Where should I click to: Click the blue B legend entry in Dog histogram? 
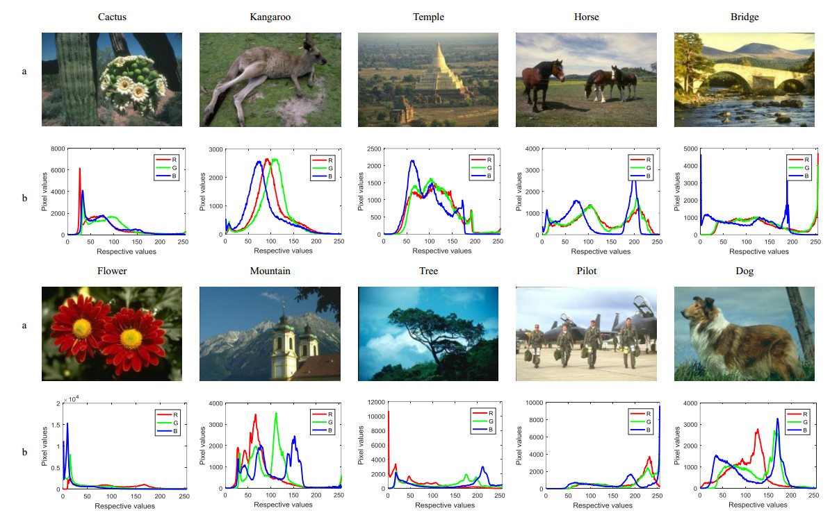pyautogui.click(x=793, y=430)
